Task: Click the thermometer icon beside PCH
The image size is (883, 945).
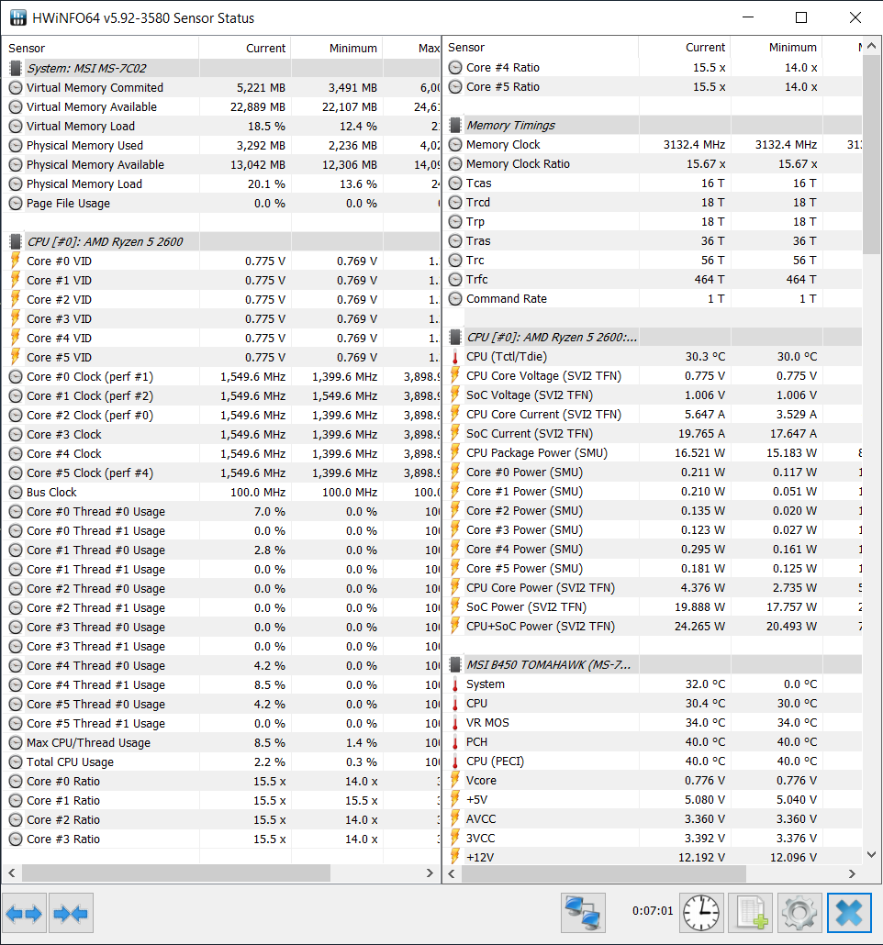Action: click(455, 742)
